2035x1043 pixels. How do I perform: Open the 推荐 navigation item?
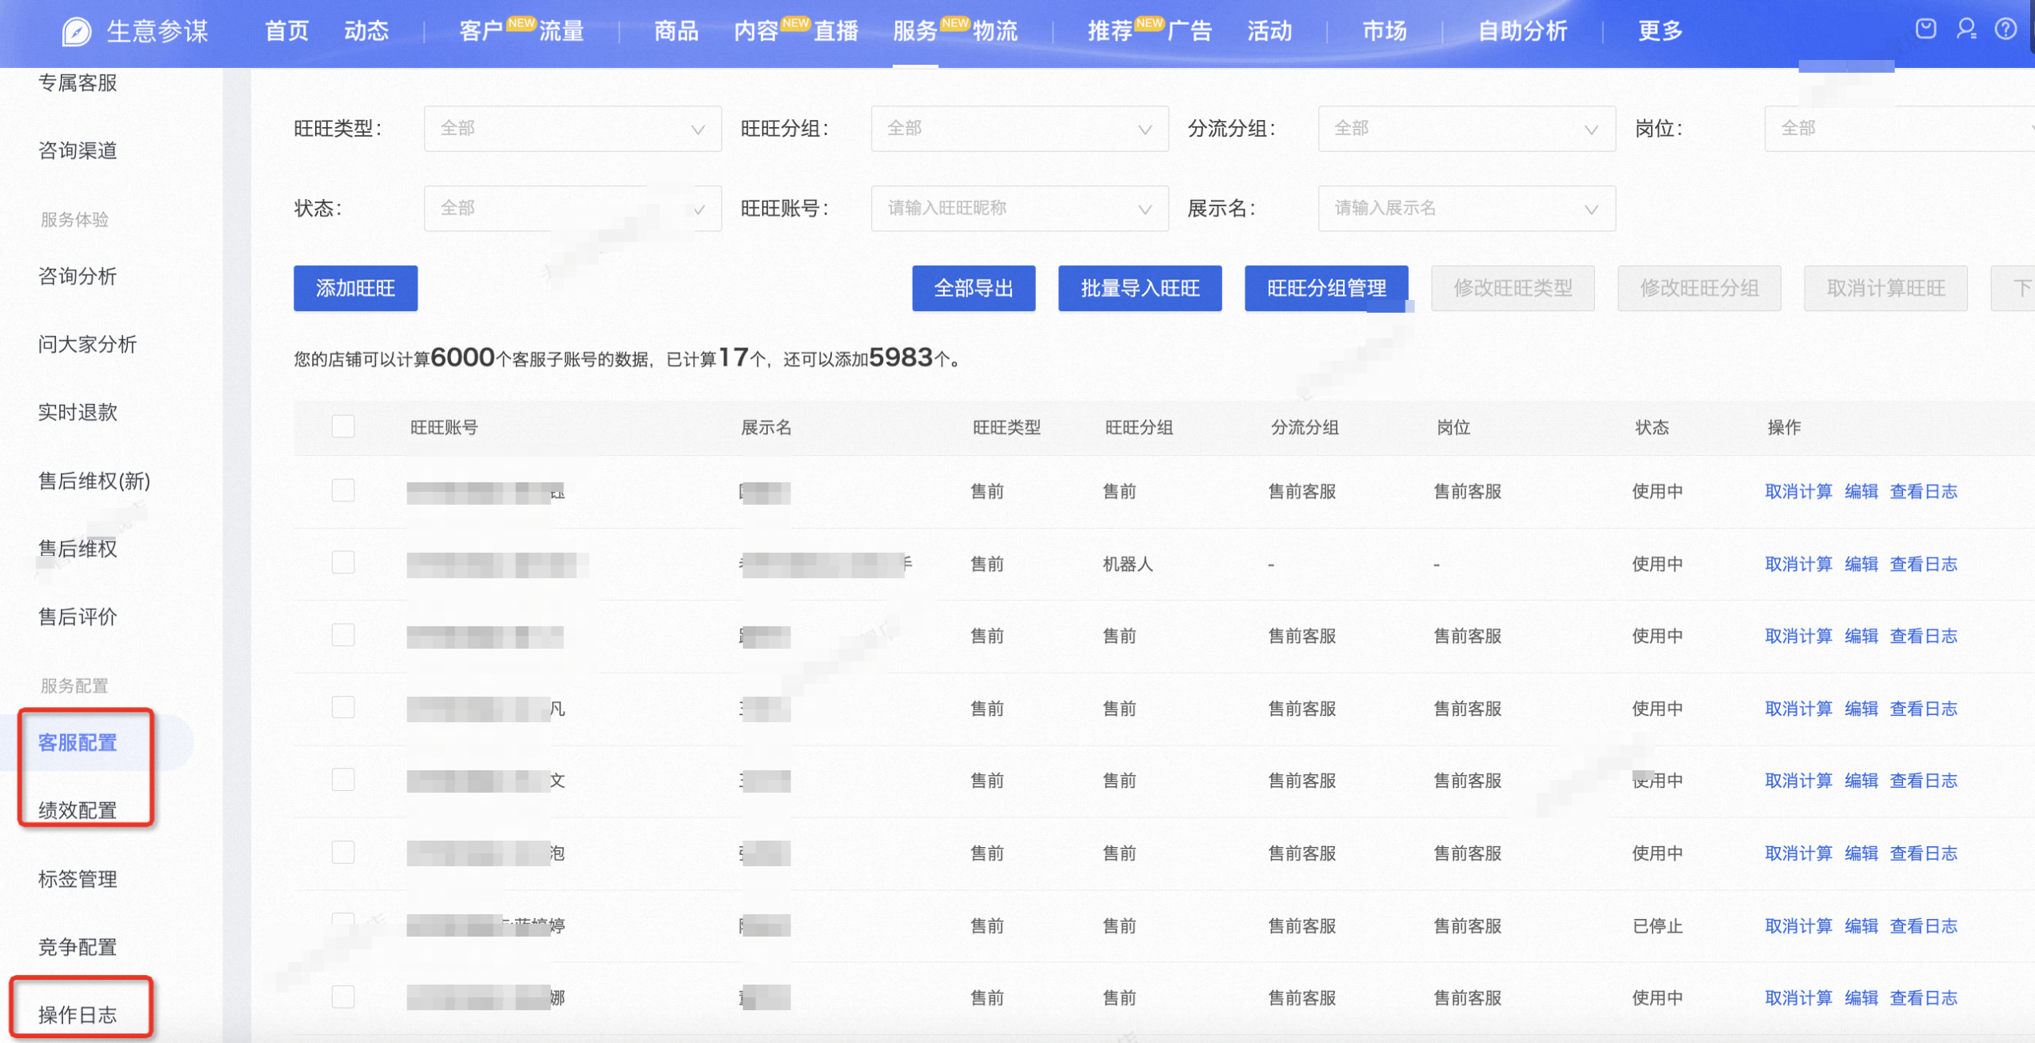1110,31
